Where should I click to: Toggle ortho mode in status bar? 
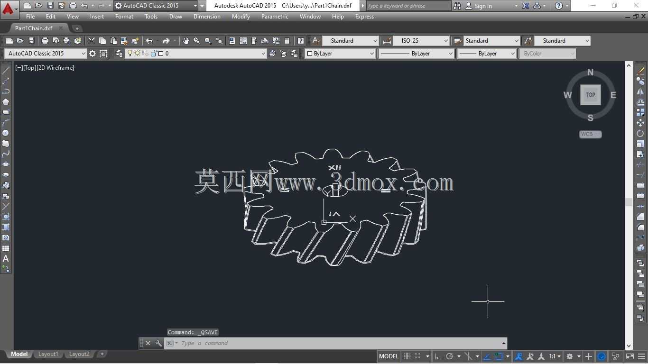(438, 356)
